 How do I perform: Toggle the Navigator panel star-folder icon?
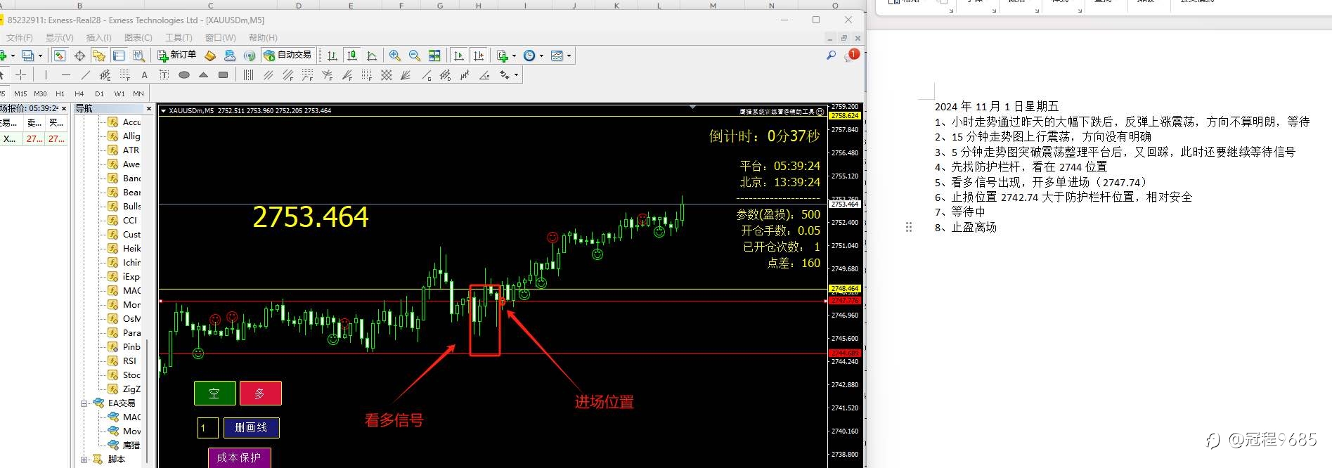click(x=99, y=56)
